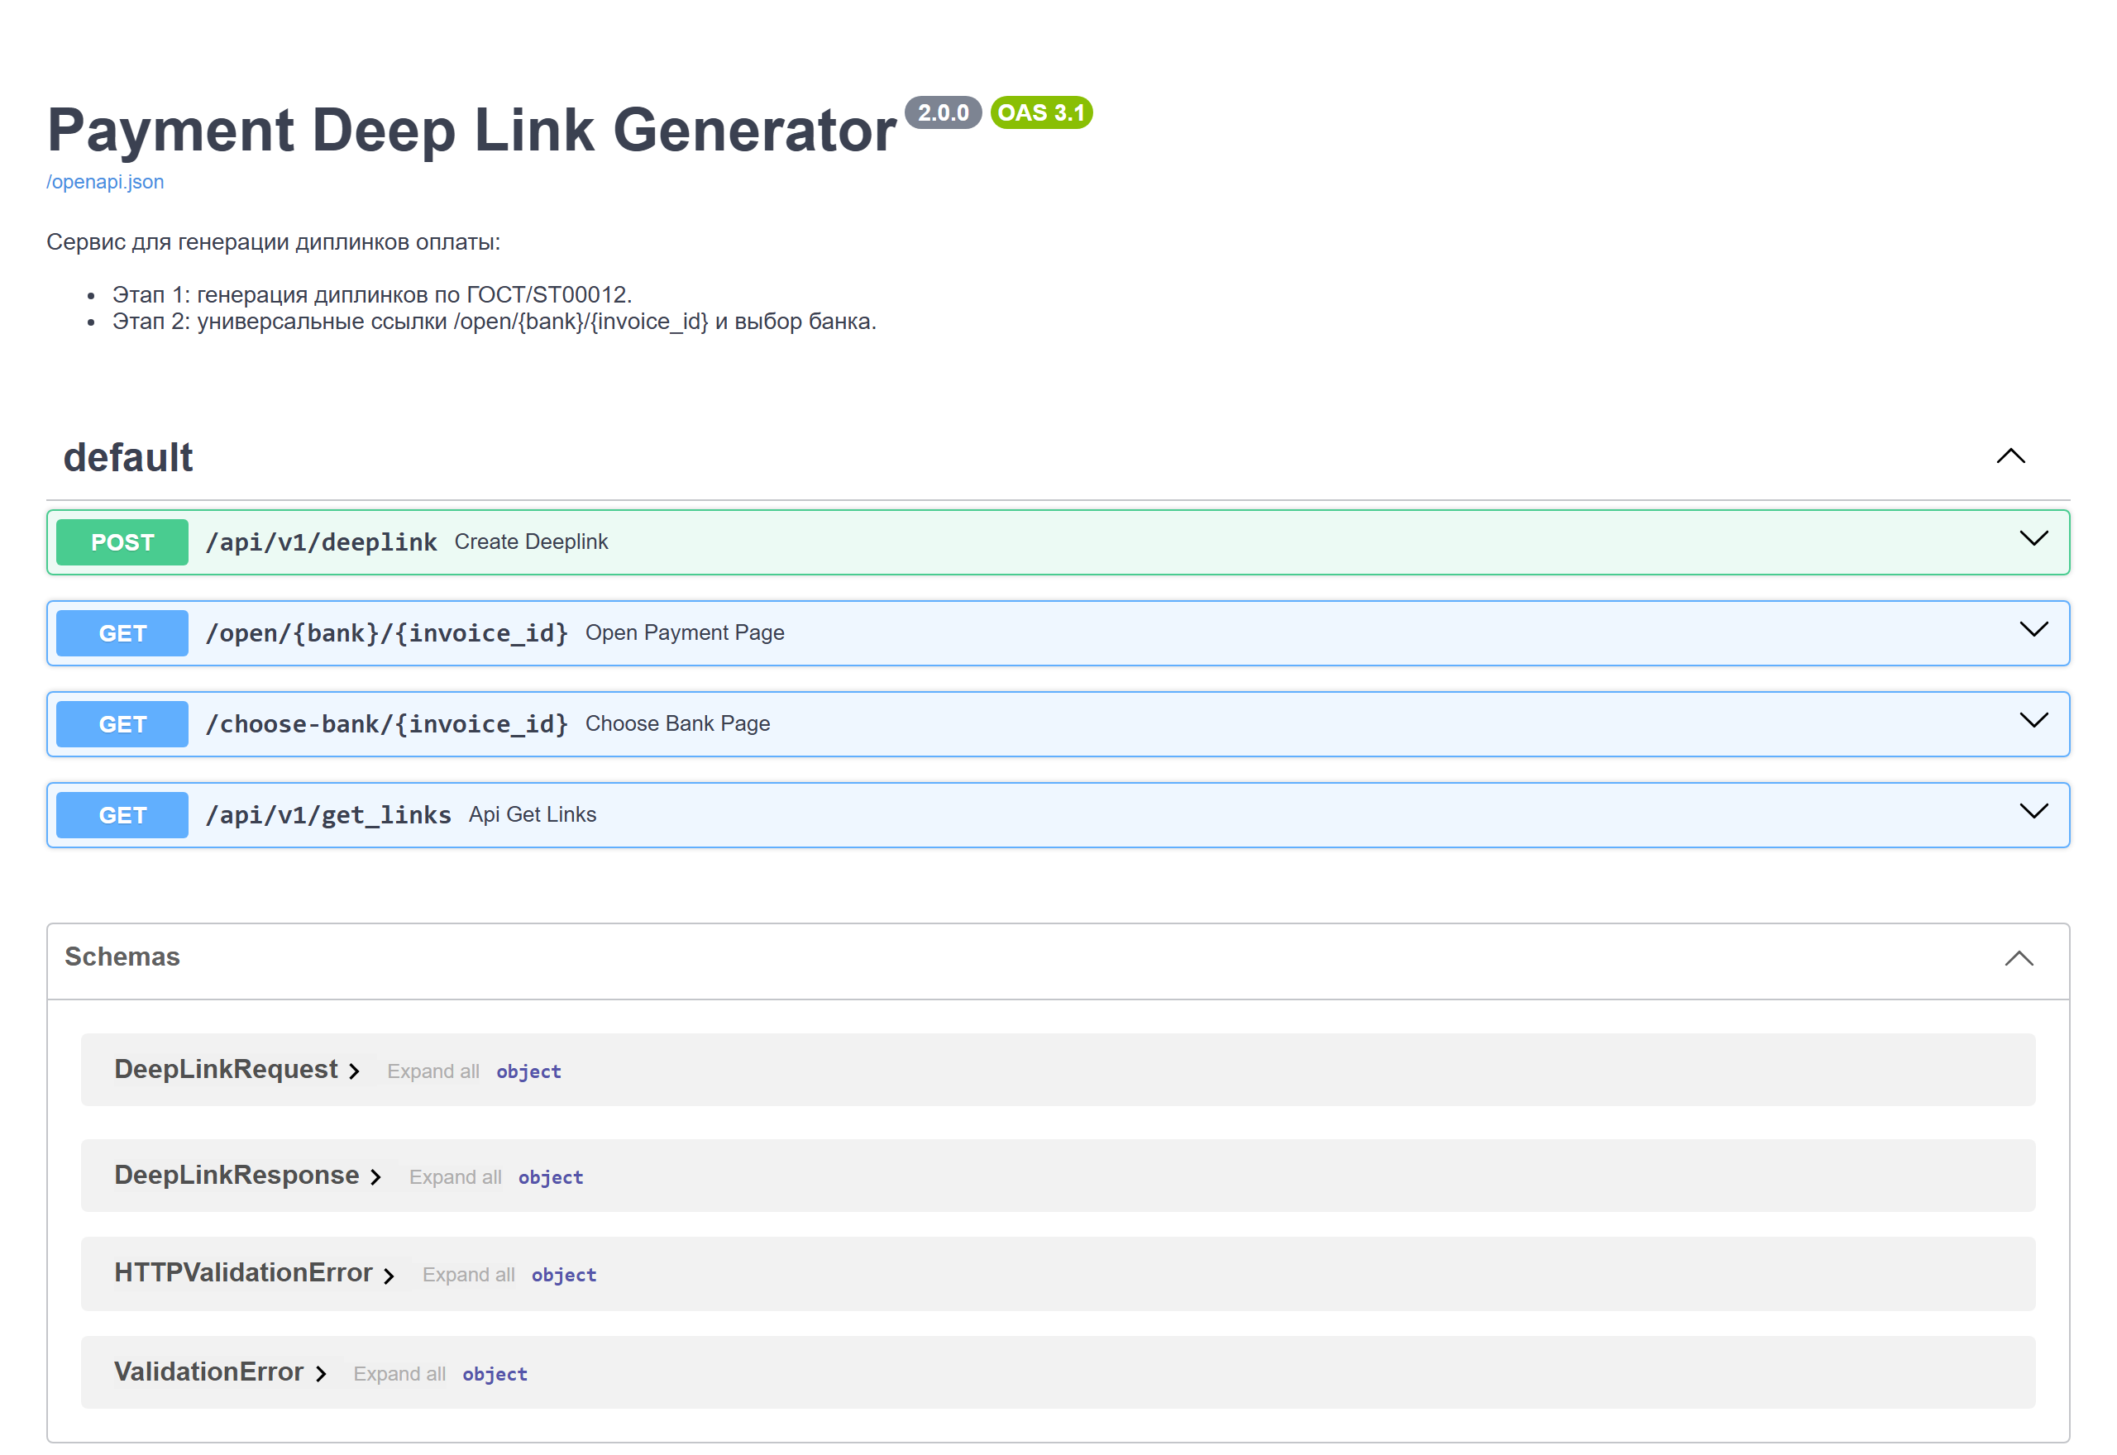Screen dimensions: 2117x1455
Task: Click Expand all for DeepLinkRequest
Action: tap(433, 1072)
